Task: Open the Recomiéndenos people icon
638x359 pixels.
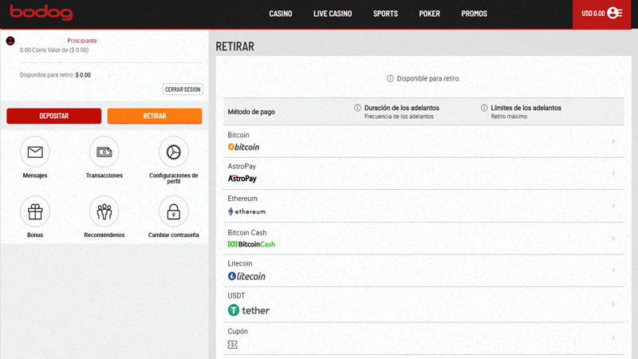Action: [x=104, y=211]
